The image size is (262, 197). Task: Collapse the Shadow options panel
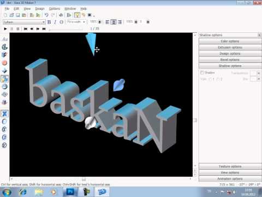pos(230,66)
